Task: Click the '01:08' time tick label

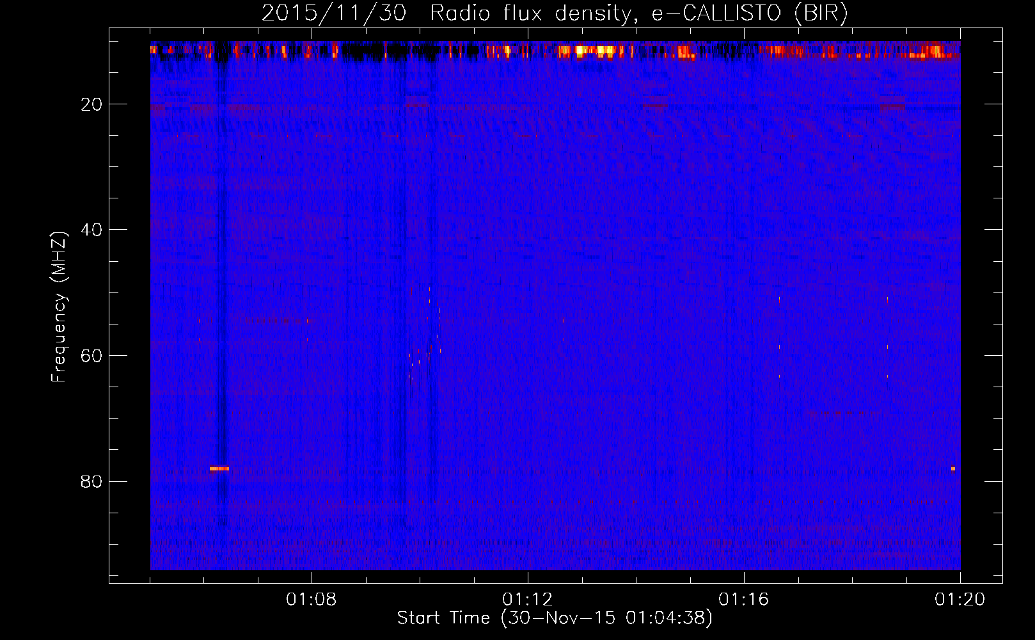Action: click(x=312, y=600)
